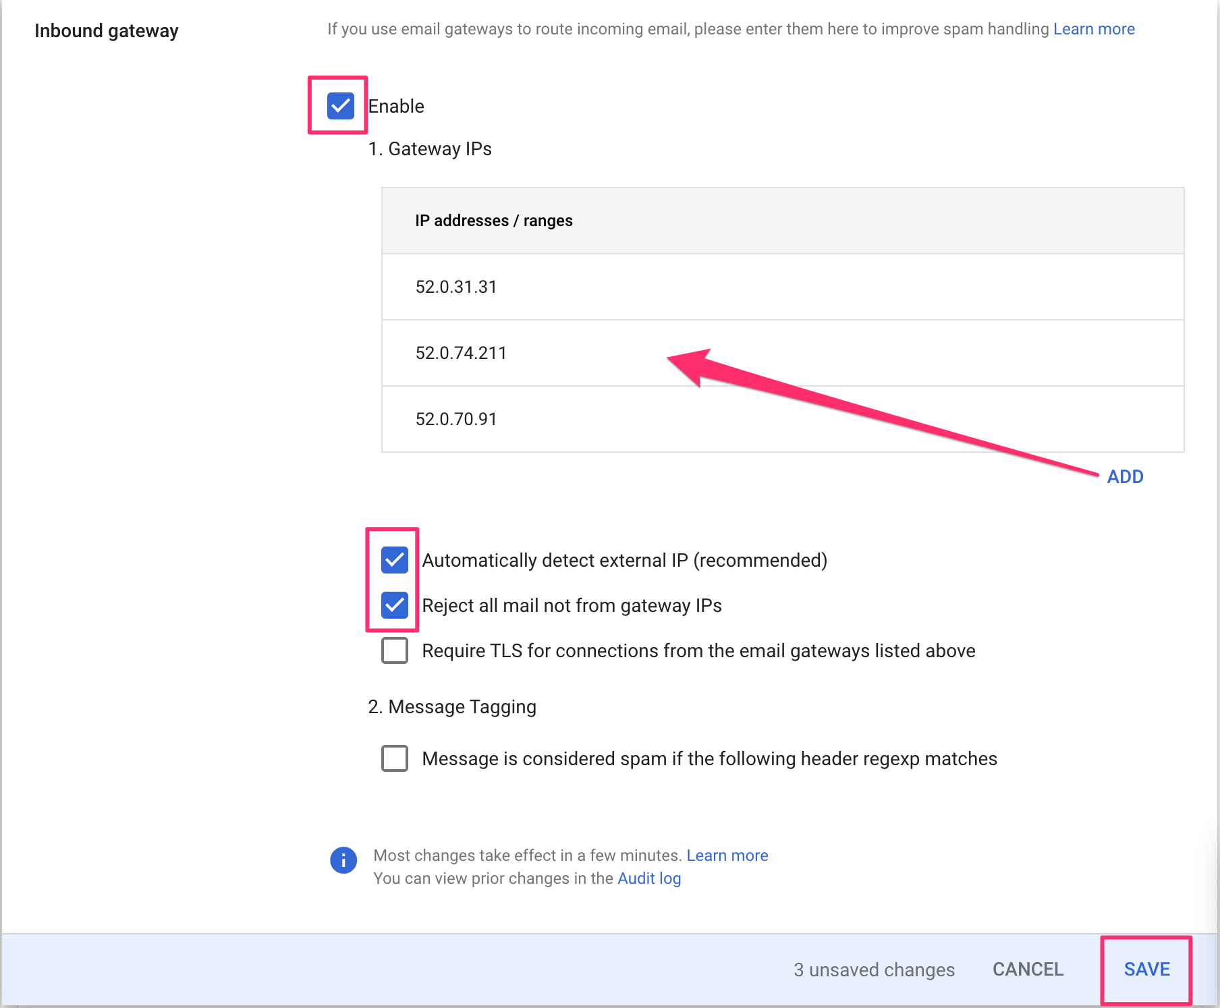The width and height of the screenshot is (1220, 1008).
Task: Click the Inbound gateway section title
Action: pos(107,31)
